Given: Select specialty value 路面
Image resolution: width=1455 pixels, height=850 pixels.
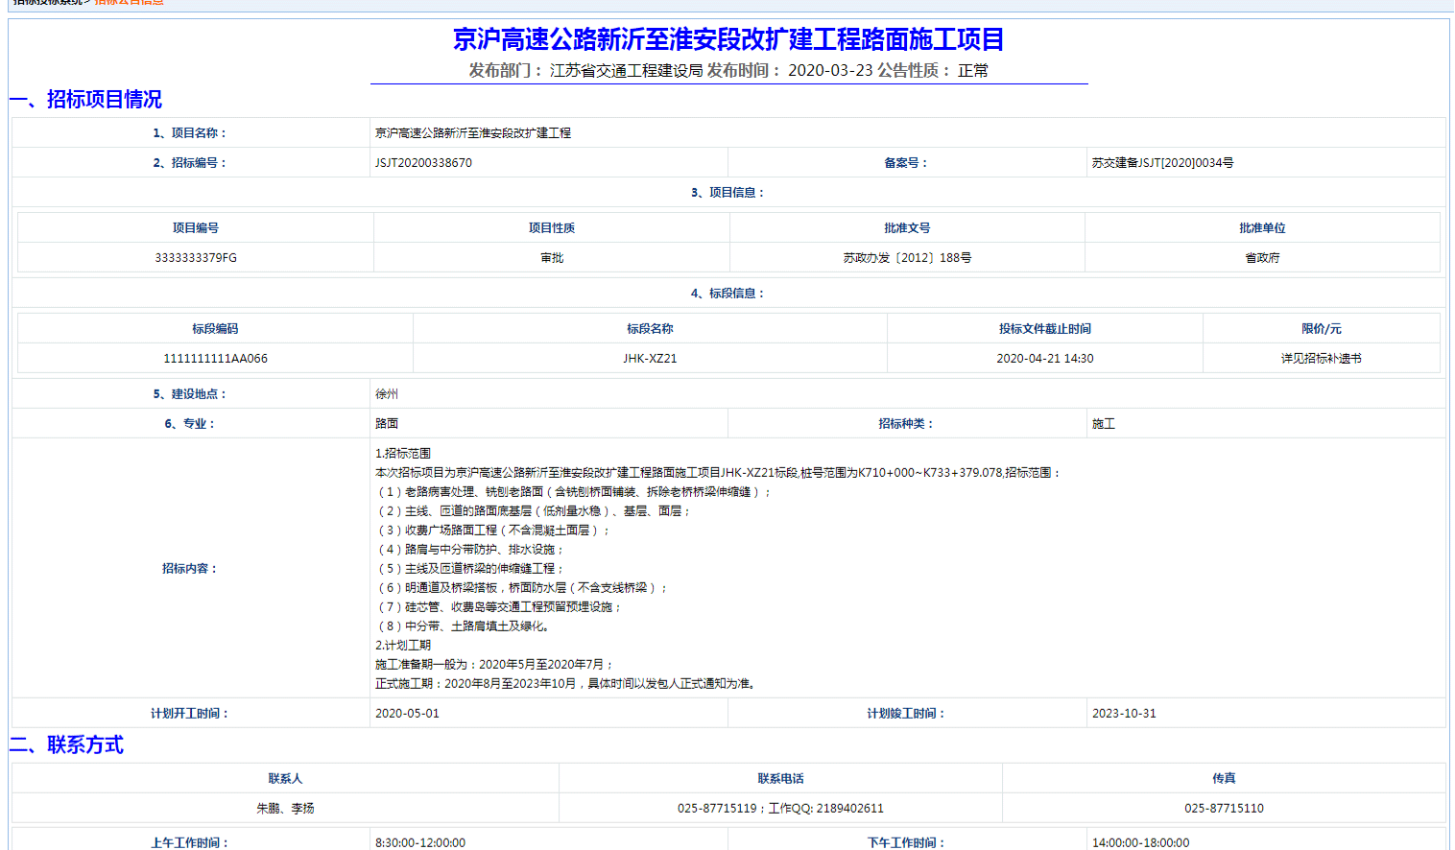Looking at the screenshot, I should (387, 424).
